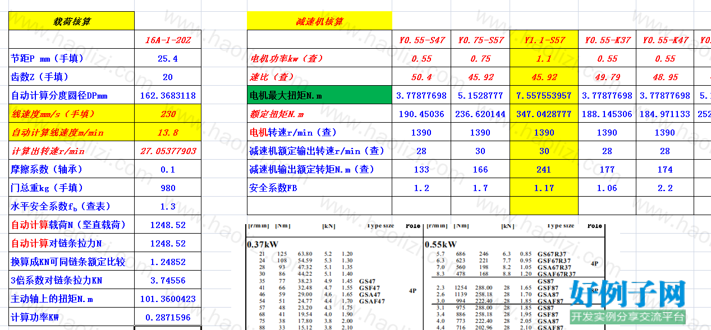
Task: Click the rated torque 184.971133 cell
Action: [665, 114]
